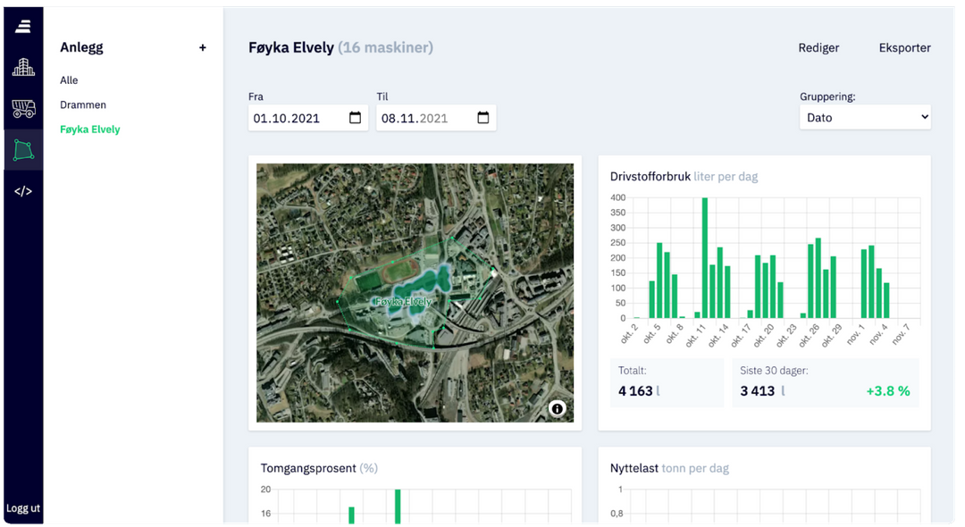Click the dump truck machines icon
The height and width of the screenshot is (527, 965).
[22, 108]
